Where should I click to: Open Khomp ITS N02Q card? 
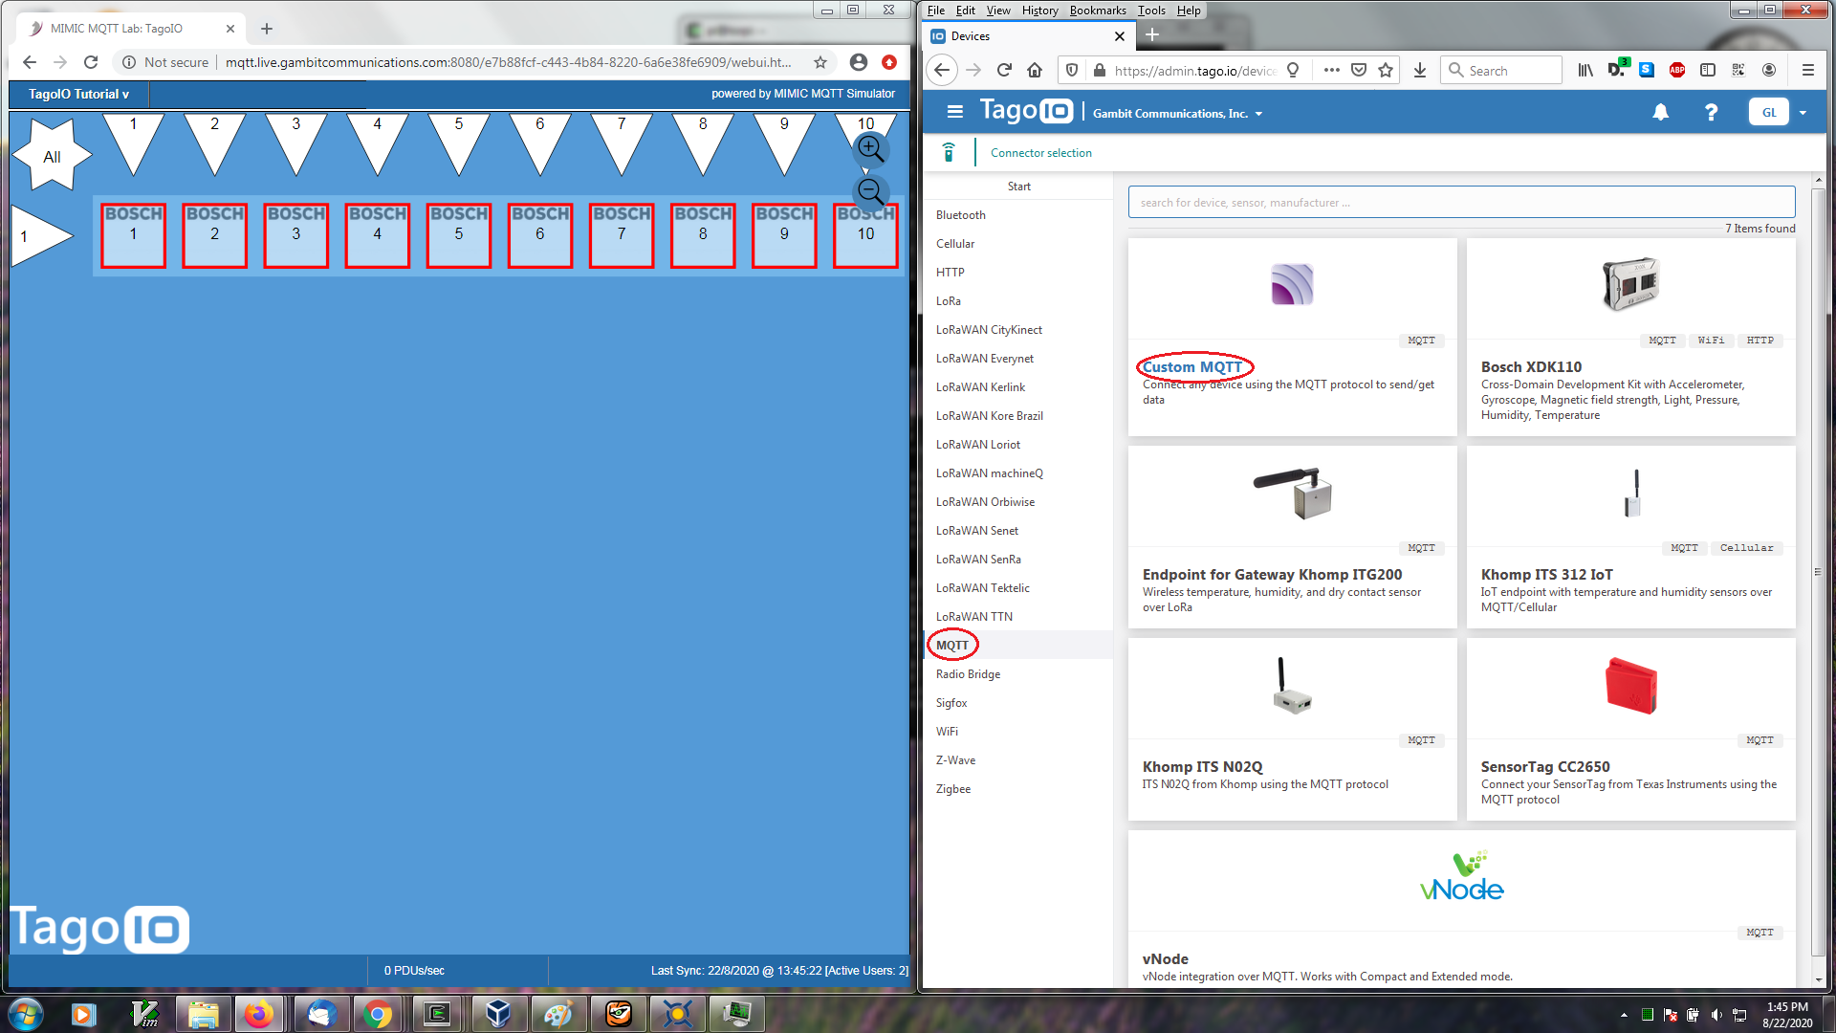[1292, 729]
